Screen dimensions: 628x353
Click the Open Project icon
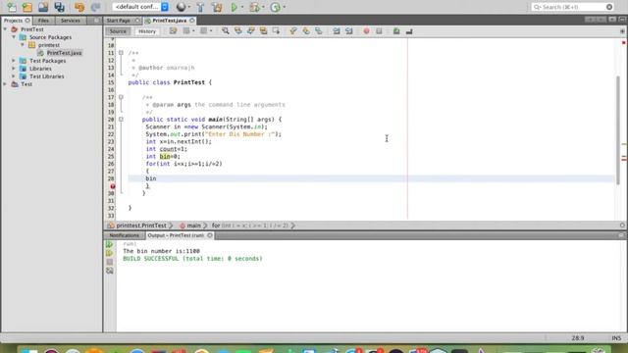coord(43,7)
